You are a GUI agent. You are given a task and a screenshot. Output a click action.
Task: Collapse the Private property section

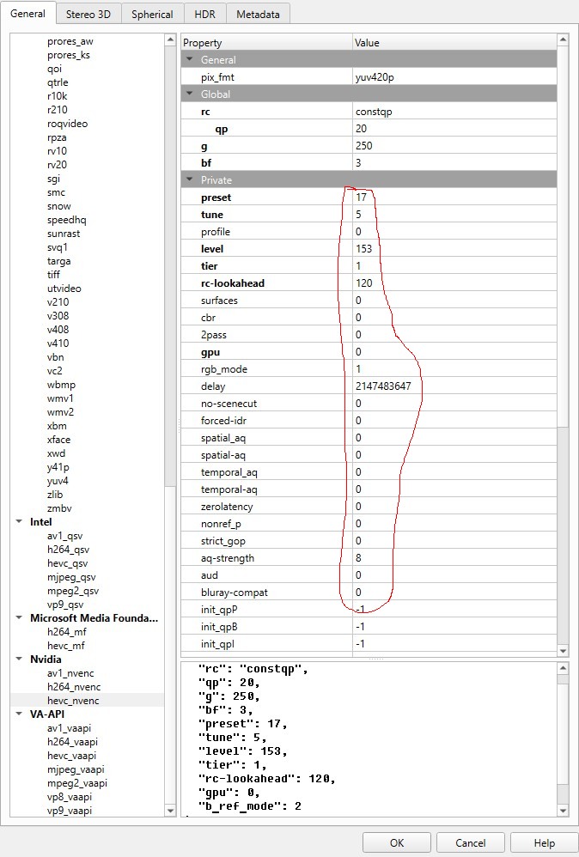tap(189, 180)
